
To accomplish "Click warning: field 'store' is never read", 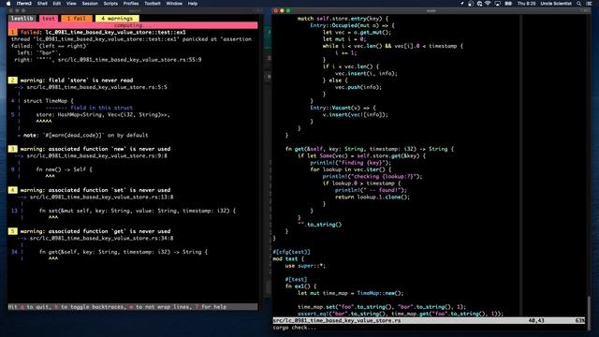I will [x=77, y=81].
